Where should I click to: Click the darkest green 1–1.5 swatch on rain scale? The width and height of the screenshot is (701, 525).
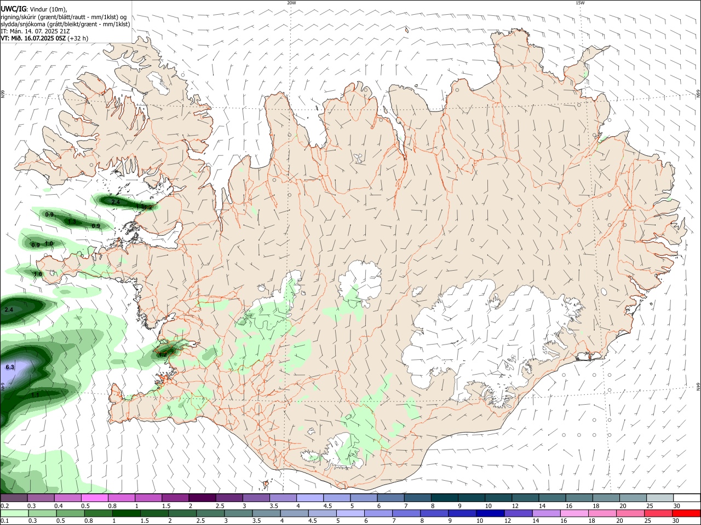pyautogui.click(x=126, y=513)
